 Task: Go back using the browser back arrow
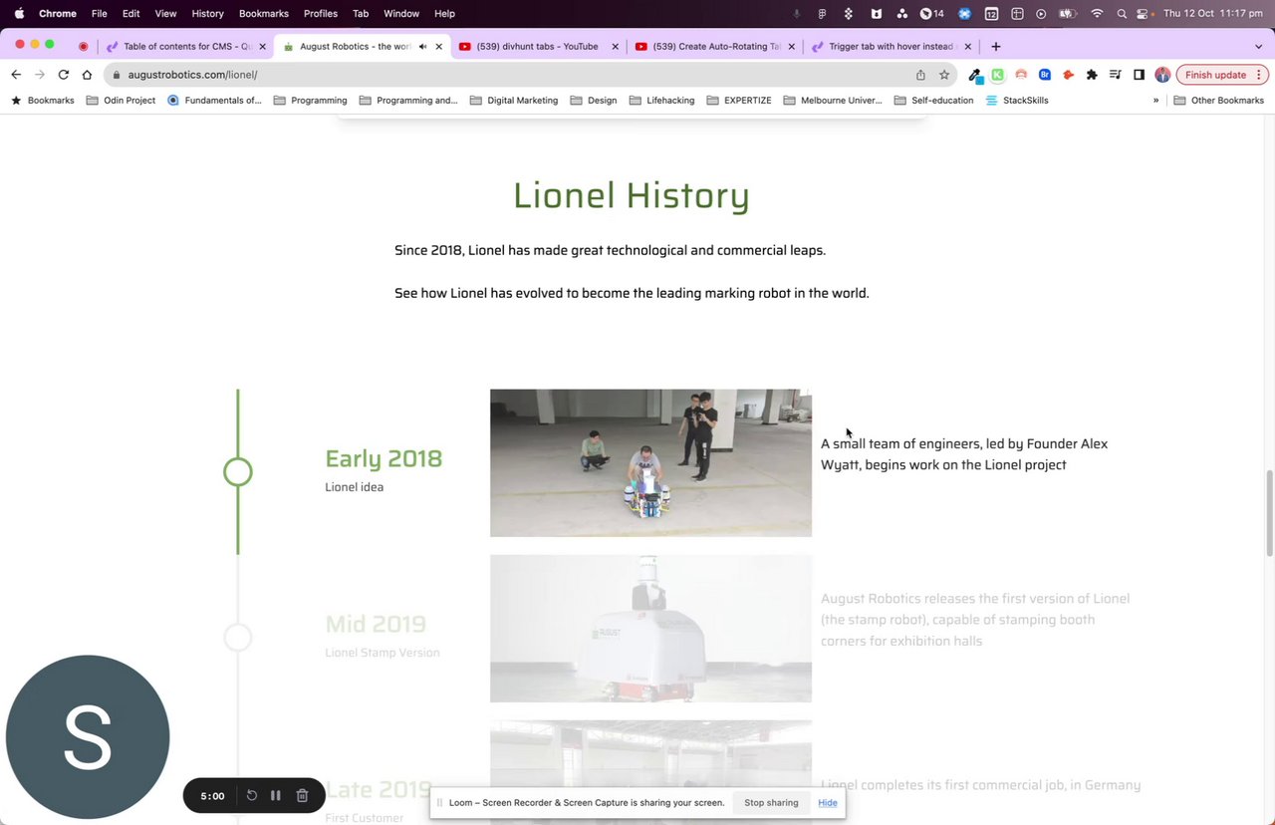tap(16, 75)
